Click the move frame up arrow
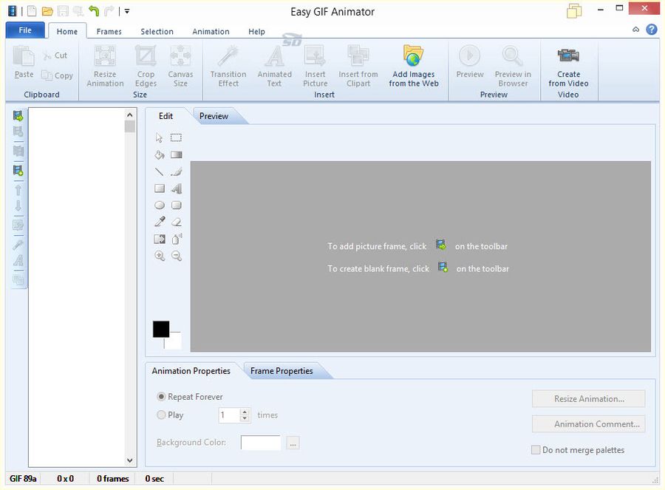Image resolution: width=665 pixels, height=490 pixels. [x=18, y=190]
